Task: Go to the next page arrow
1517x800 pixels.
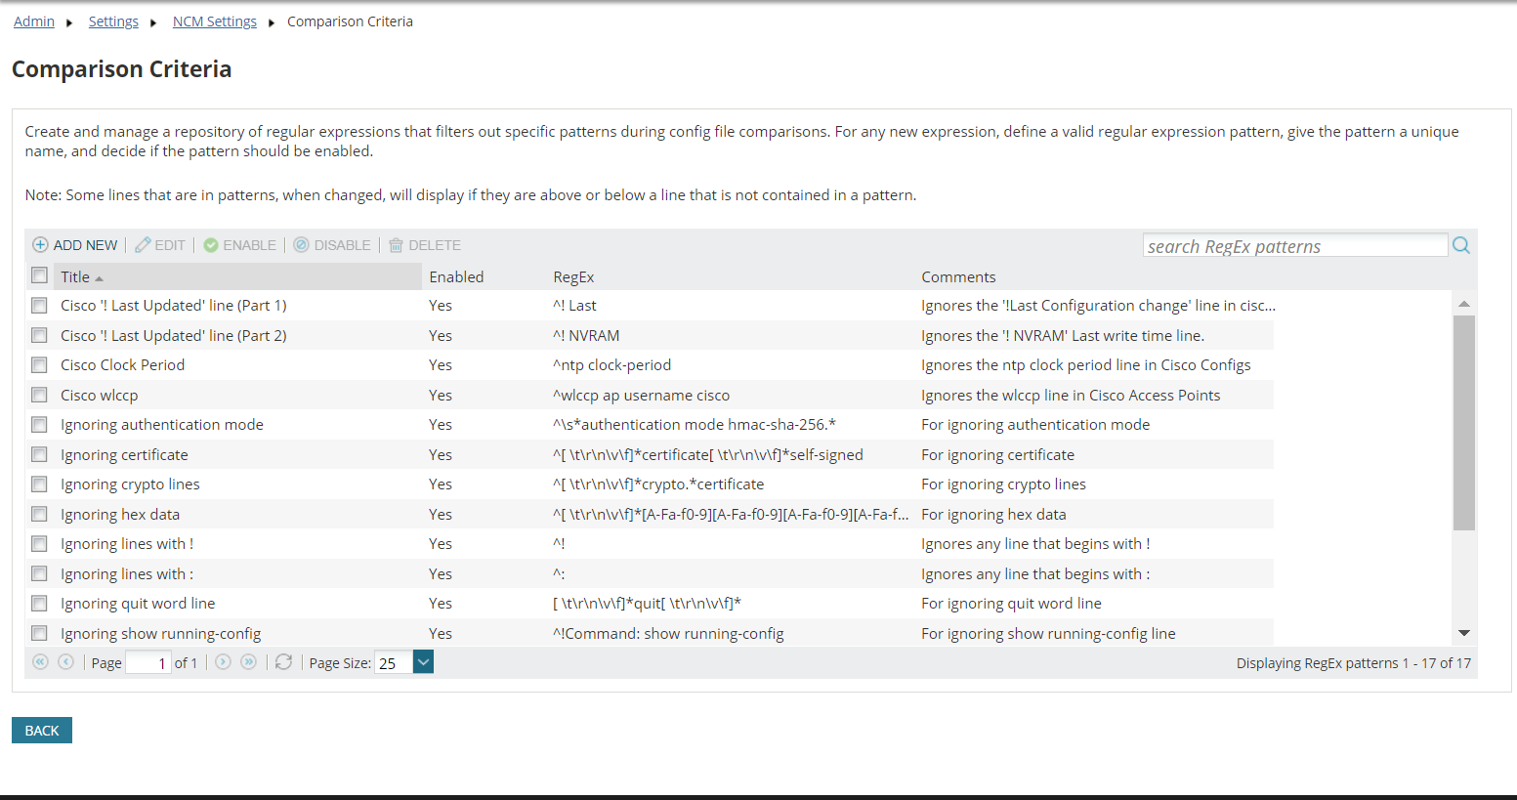Action: (x=223, y=662)
